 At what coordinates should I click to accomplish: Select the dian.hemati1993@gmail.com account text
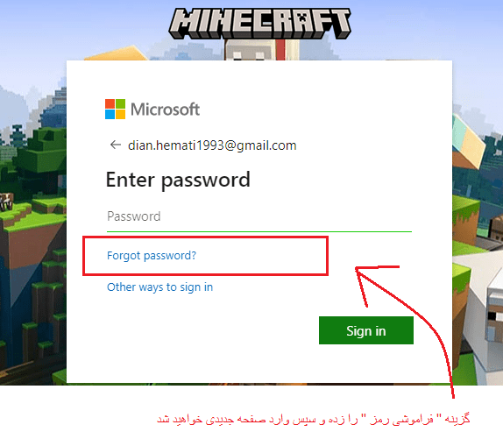pos(212,145)
